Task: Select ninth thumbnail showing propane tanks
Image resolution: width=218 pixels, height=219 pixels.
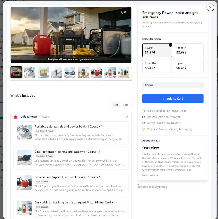Action: click(x=123, y=72)
